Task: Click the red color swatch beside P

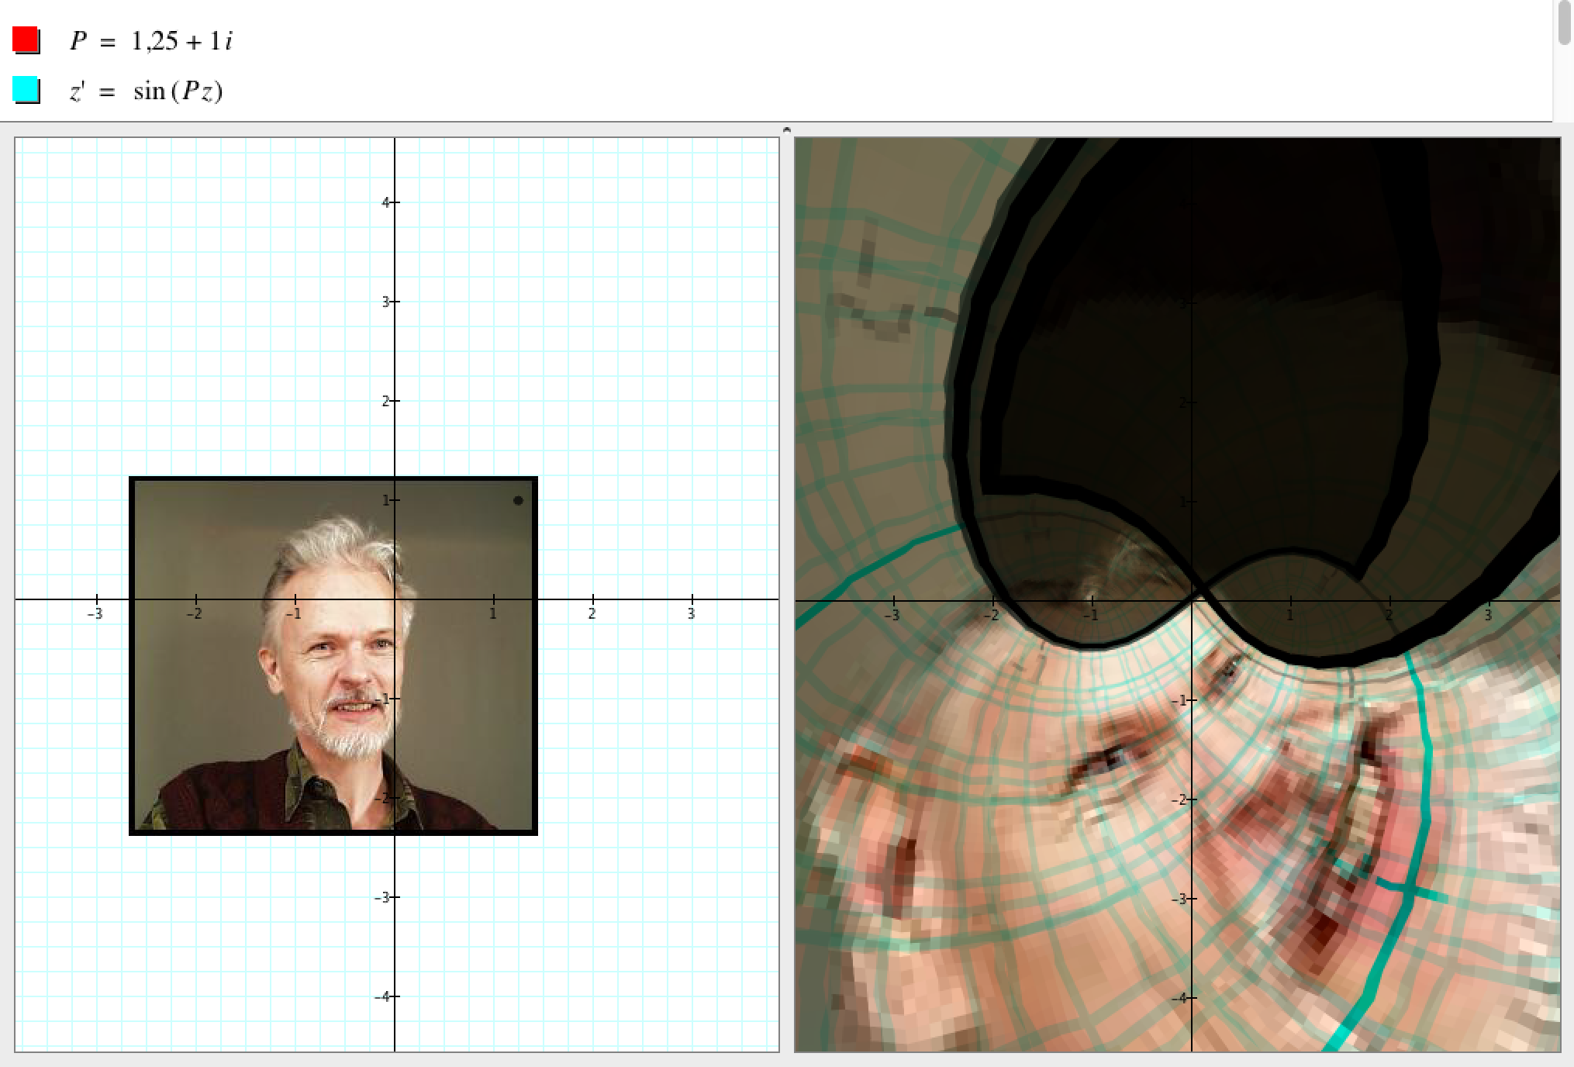Action: (26, 40)
